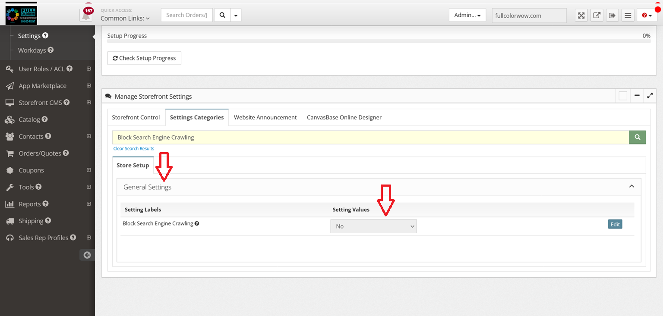
Task: Open the Block Search Engine Crawling value dropdown
Action: pyautogui.click(x=373, y=226)
